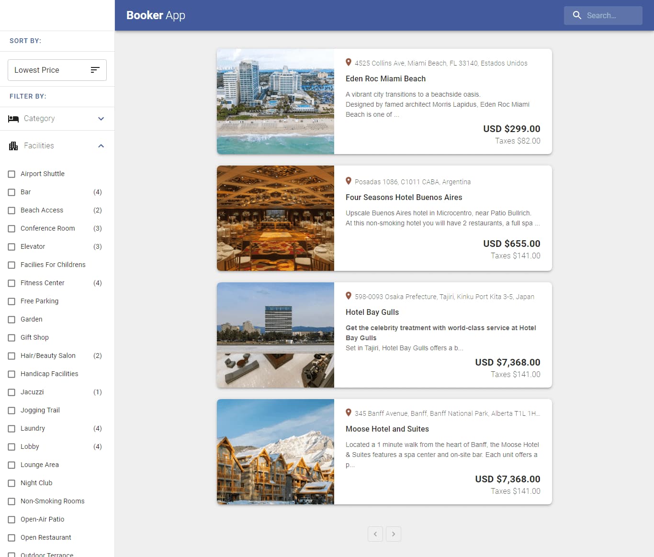The image size is (654, 557).
Task: Click the location pin for Four Seasons address
Action: click(x=349, y=181)
